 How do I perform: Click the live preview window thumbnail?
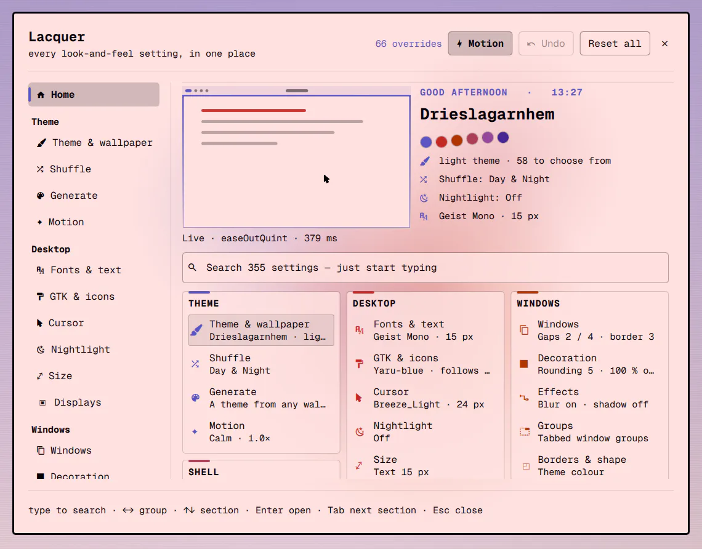tap(296, 158)
